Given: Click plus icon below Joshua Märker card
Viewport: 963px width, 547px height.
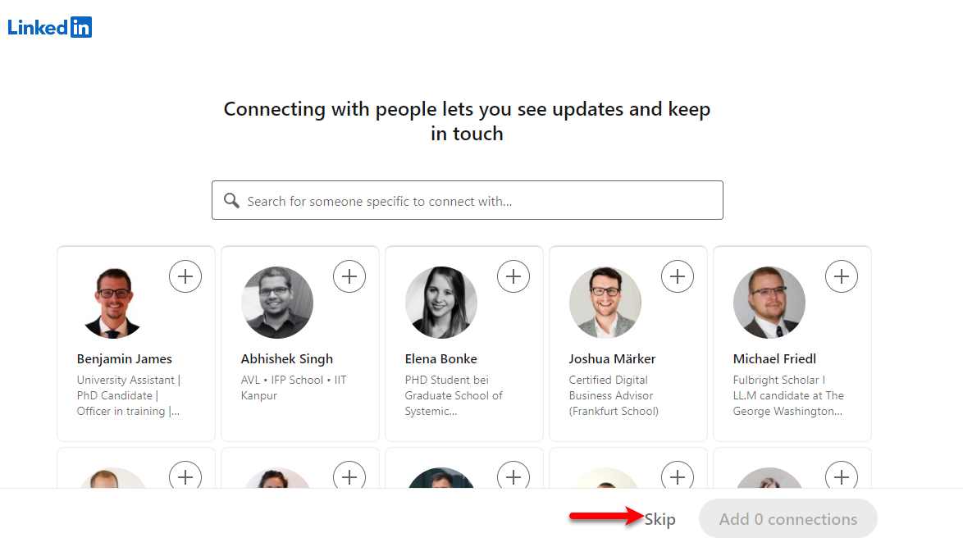Looking at the screenshot, I should coord(678,476).
